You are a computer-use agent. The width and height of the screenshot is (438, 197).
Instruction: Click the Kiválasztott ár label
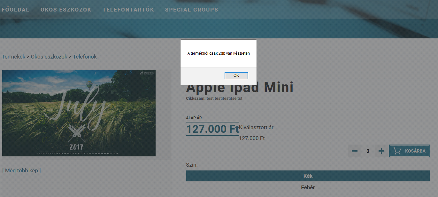pyautogui.click(x=256, y=128)
